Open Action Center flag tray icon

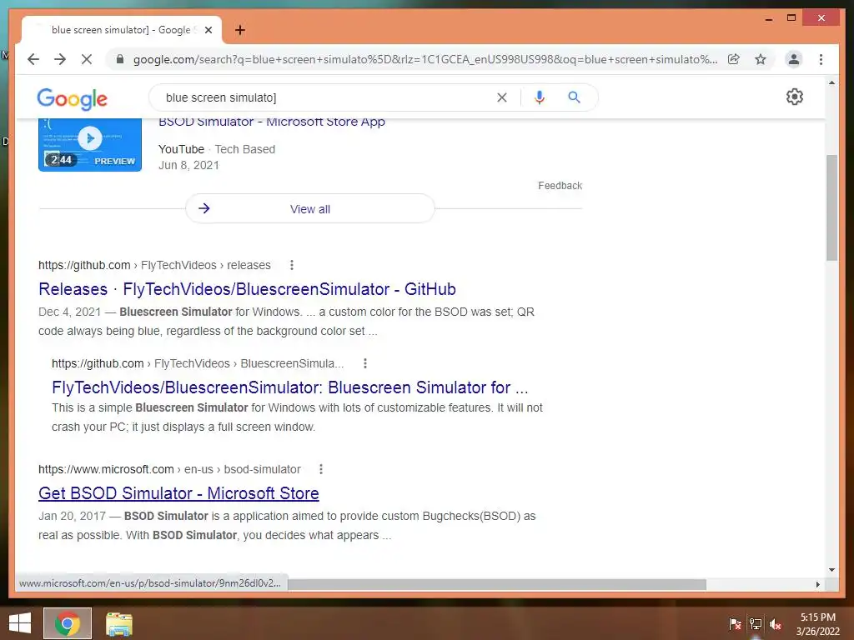735,624
